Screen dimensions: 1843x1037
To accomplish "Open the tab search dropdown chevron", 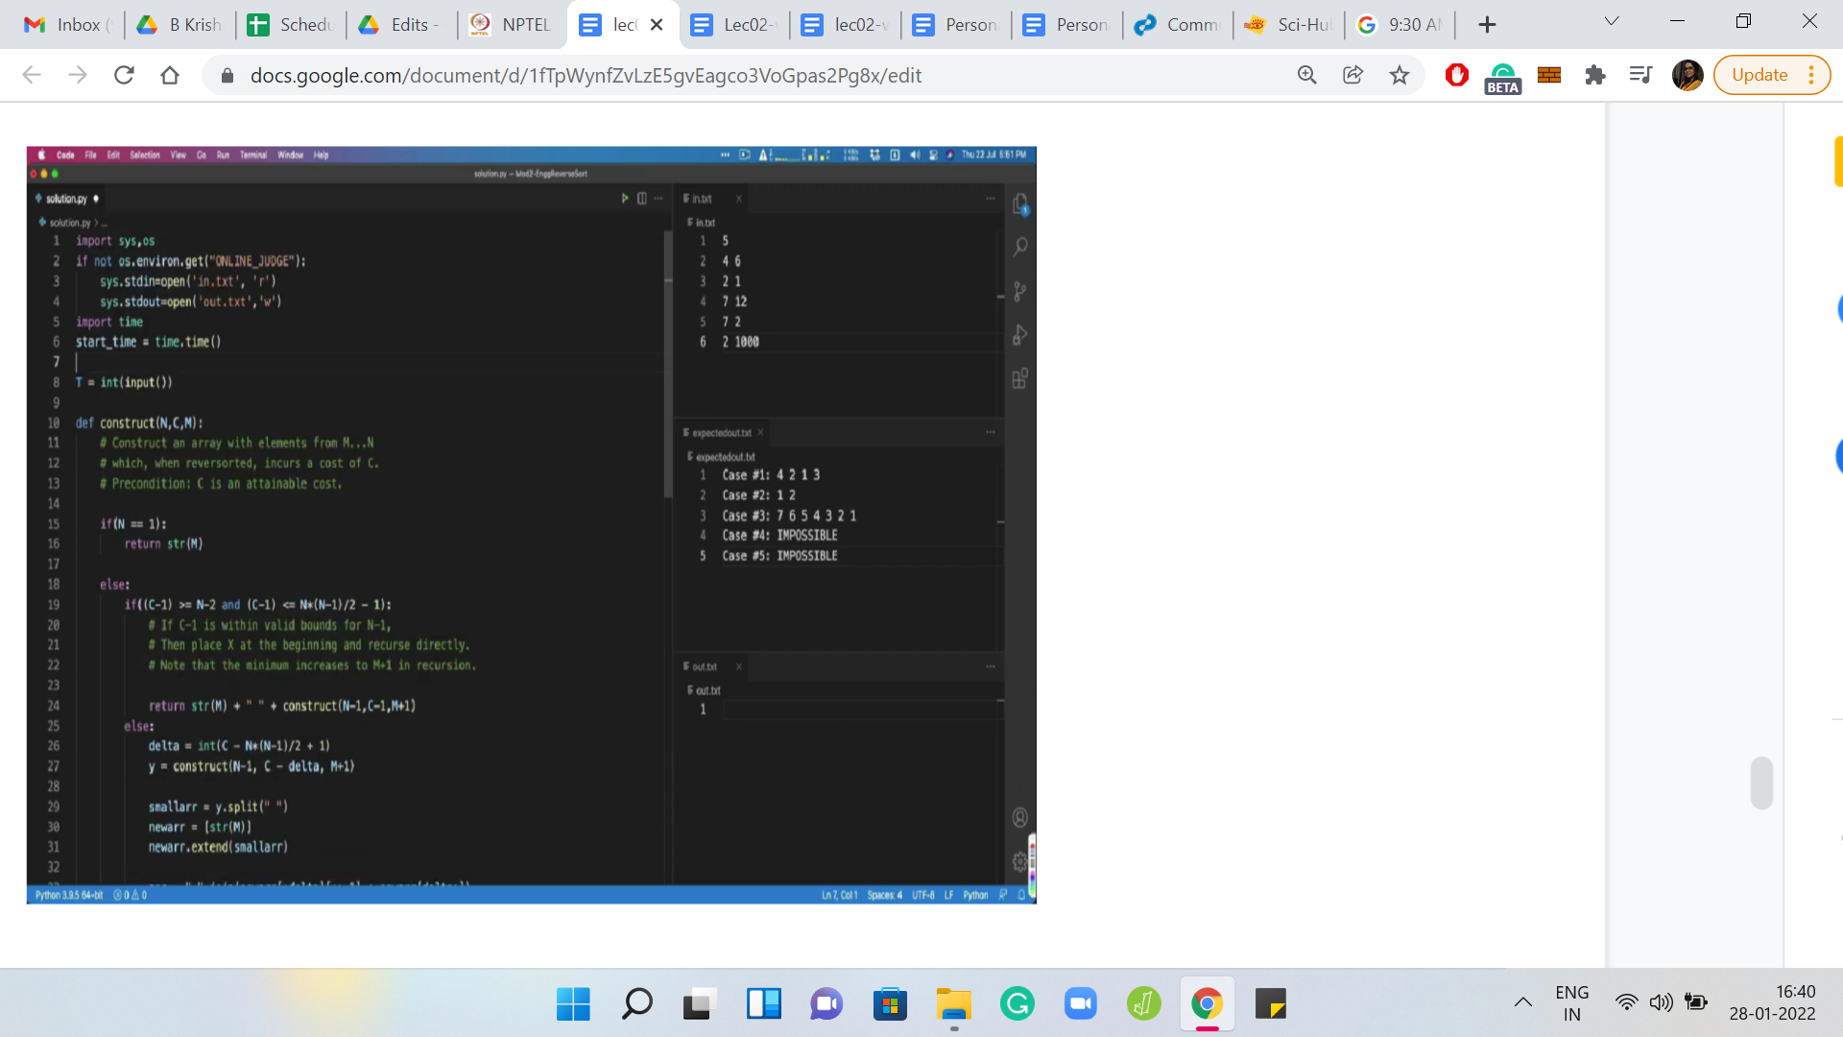I will coord(1612,21).
